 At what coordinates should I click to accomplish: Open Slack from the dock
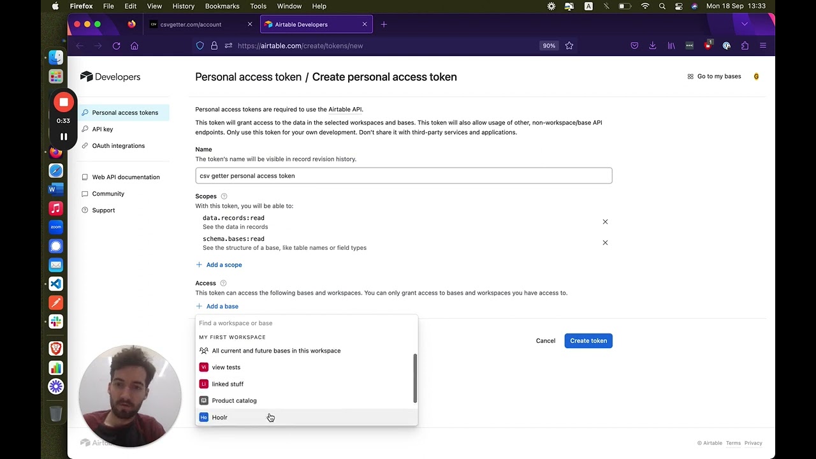click(x=56, y=322)
